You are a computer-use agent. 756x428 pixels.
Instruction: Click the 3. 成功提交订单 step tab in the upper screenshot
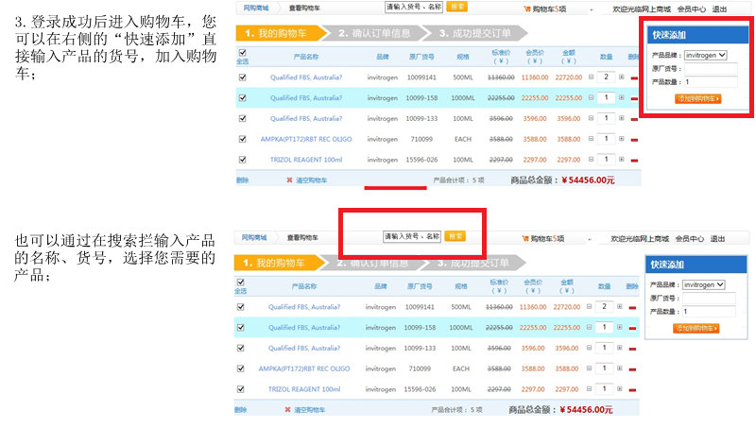pos(472,33)
